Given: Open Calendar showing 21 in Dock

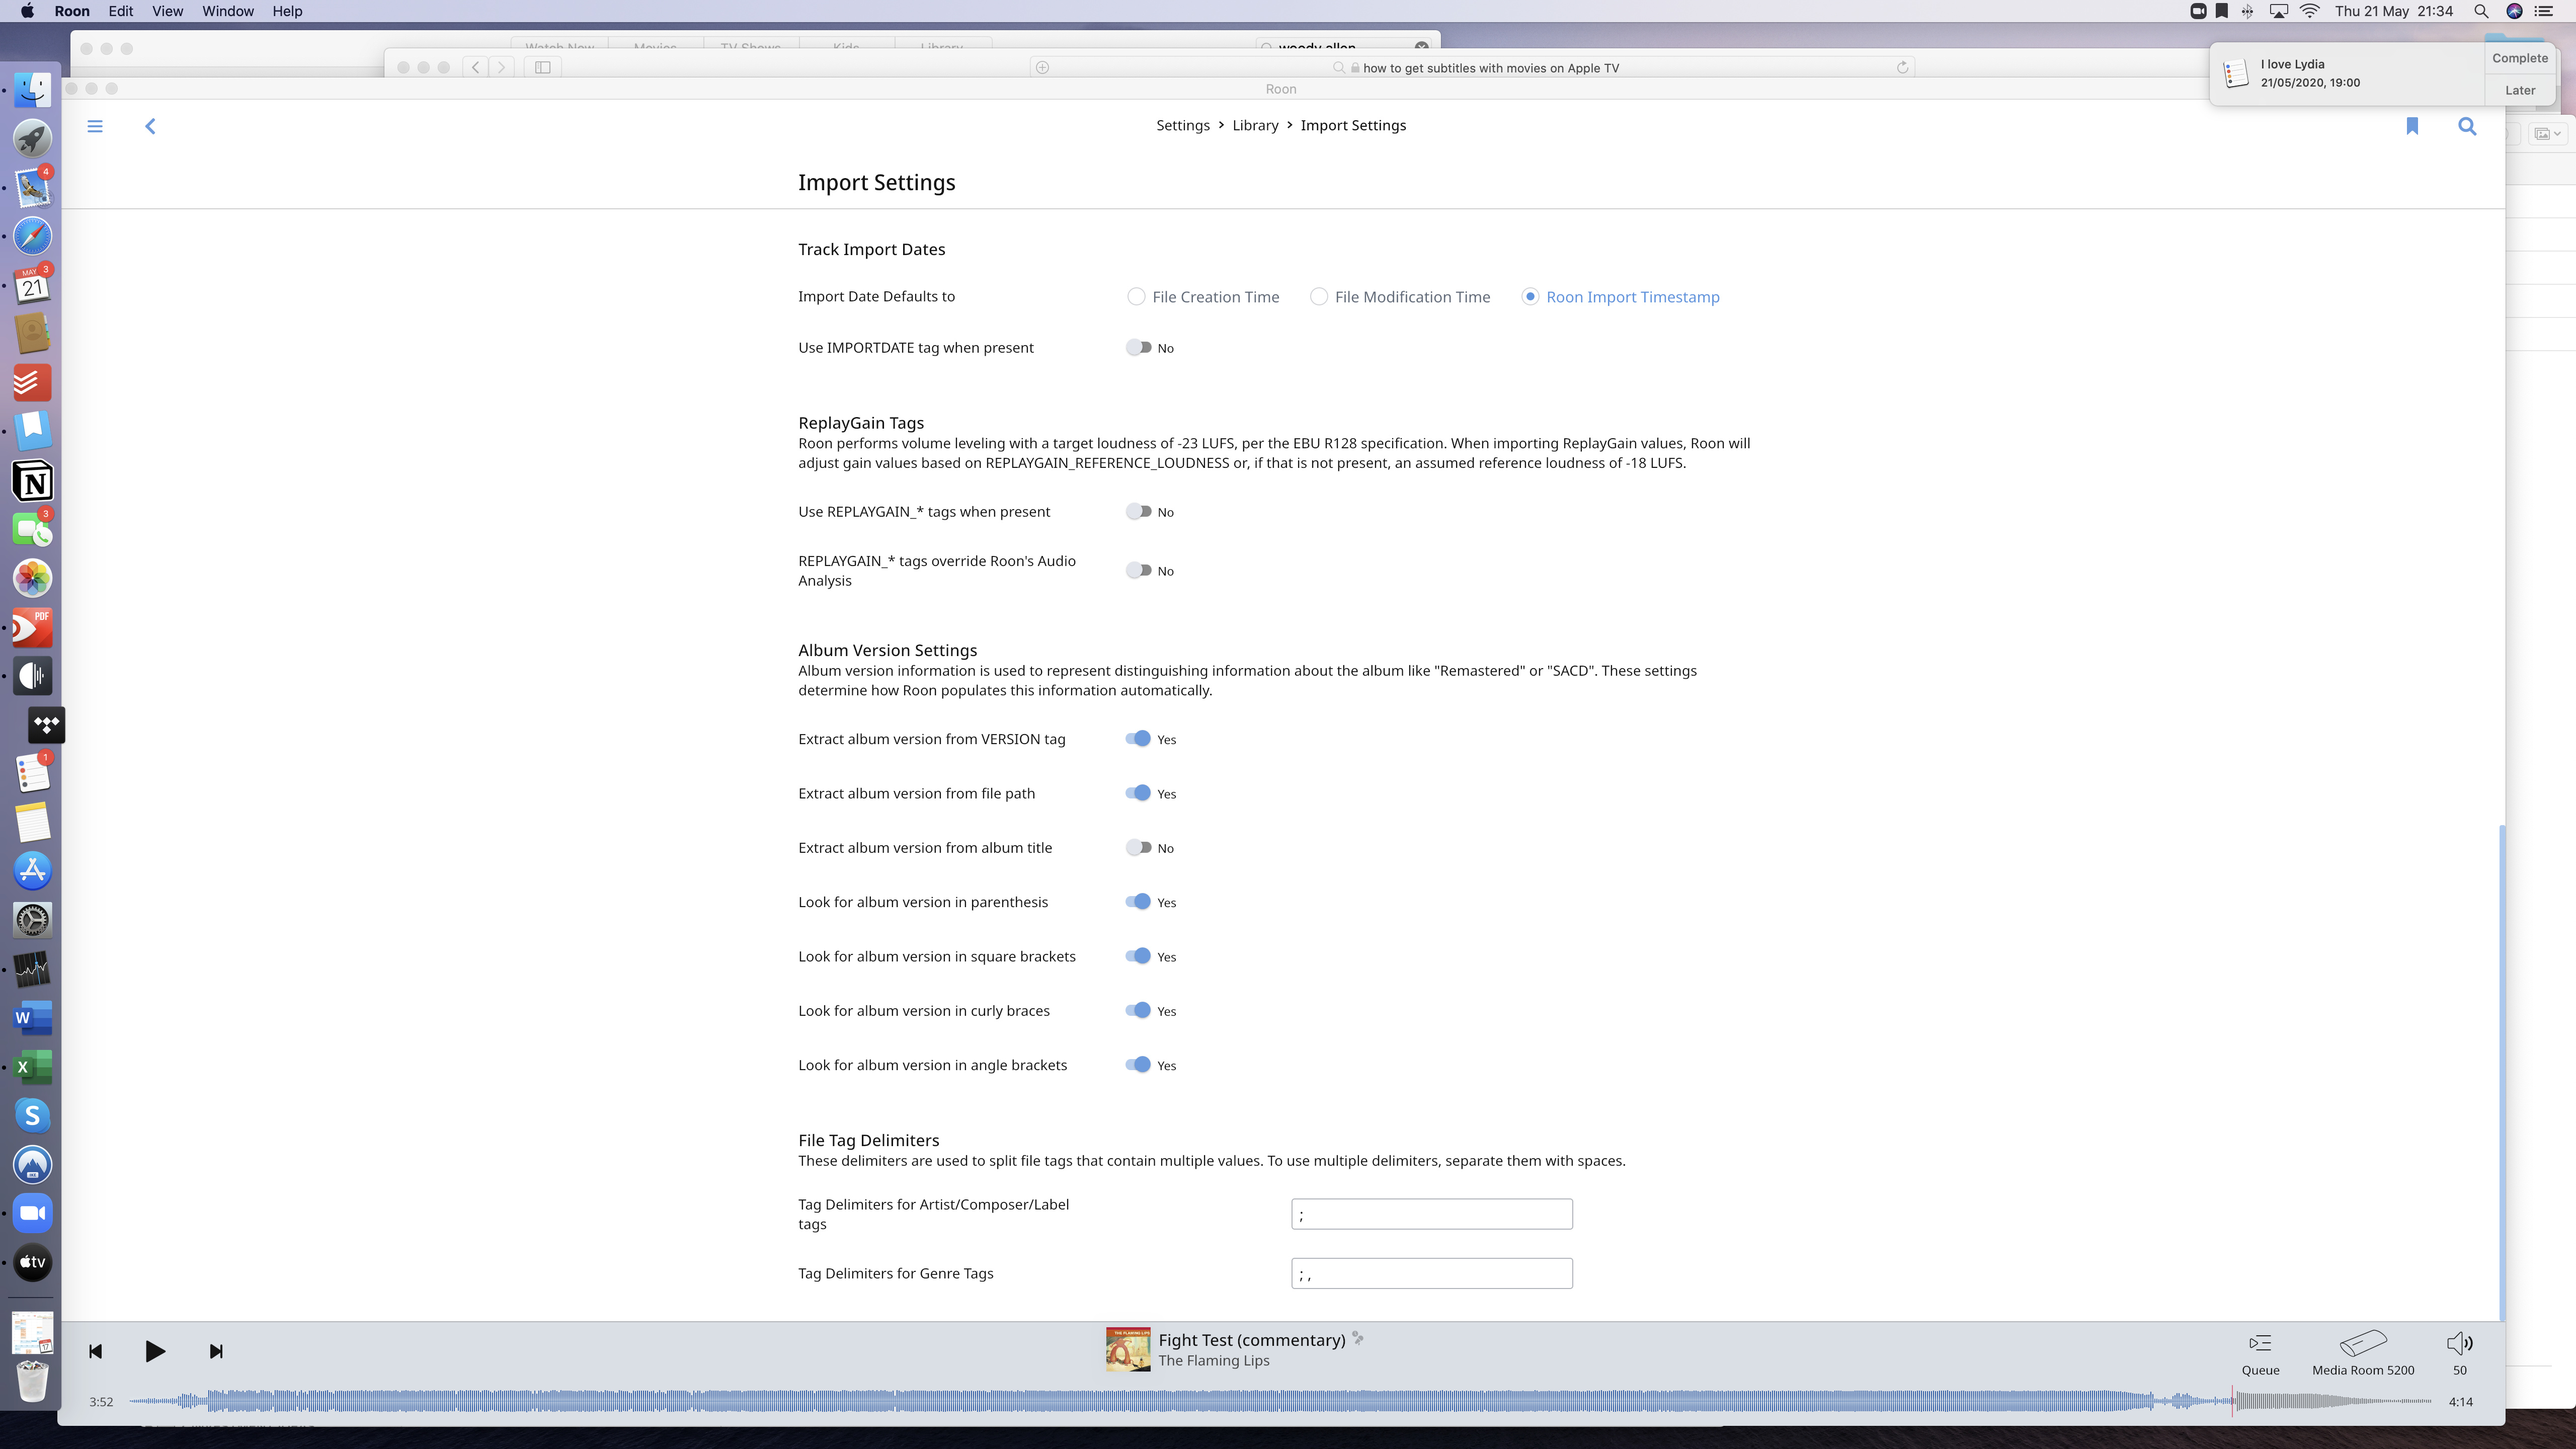Looking at the screenshot, I should [x=32, y=286].
